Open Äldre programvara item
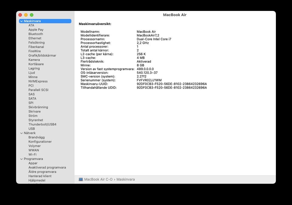This screenshot has width=292, height=205. (x=42, y=172)
